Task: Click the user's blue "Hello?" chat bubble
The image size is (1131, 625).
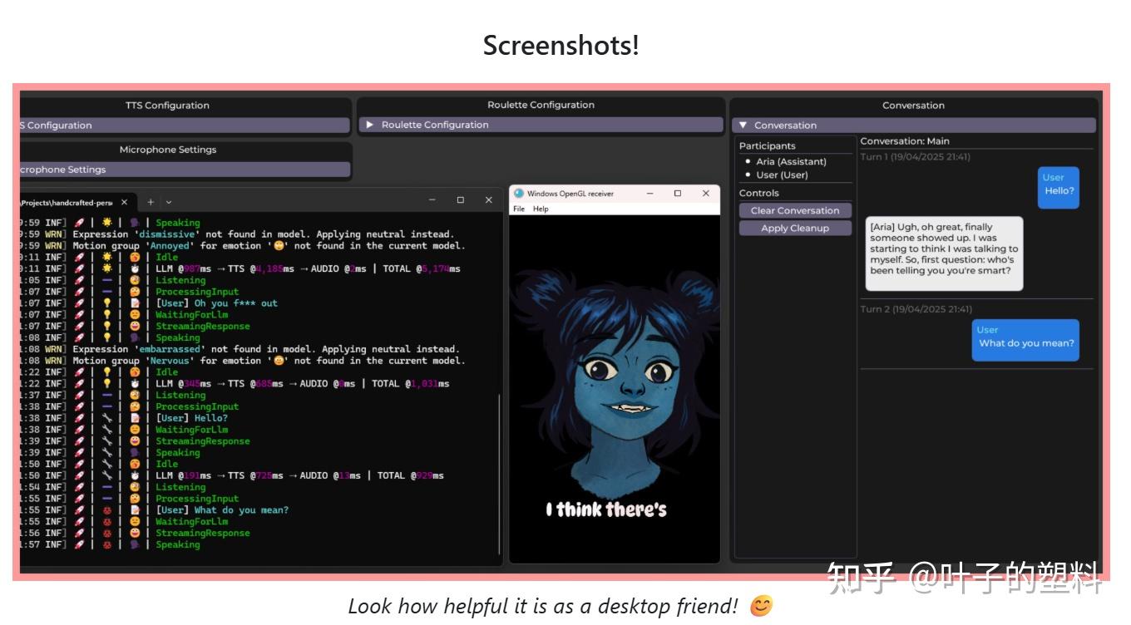Action: [1059, 187]
